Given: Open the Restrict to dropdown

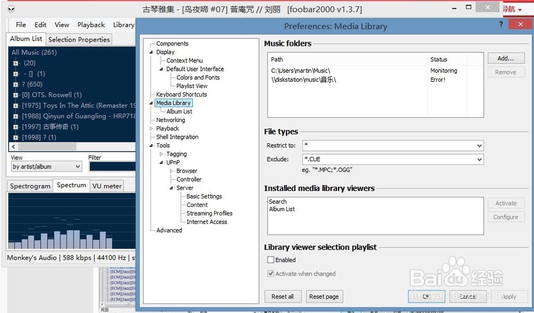Looking at the screenshot, I should pyautogui.click(x=479, y=146).
